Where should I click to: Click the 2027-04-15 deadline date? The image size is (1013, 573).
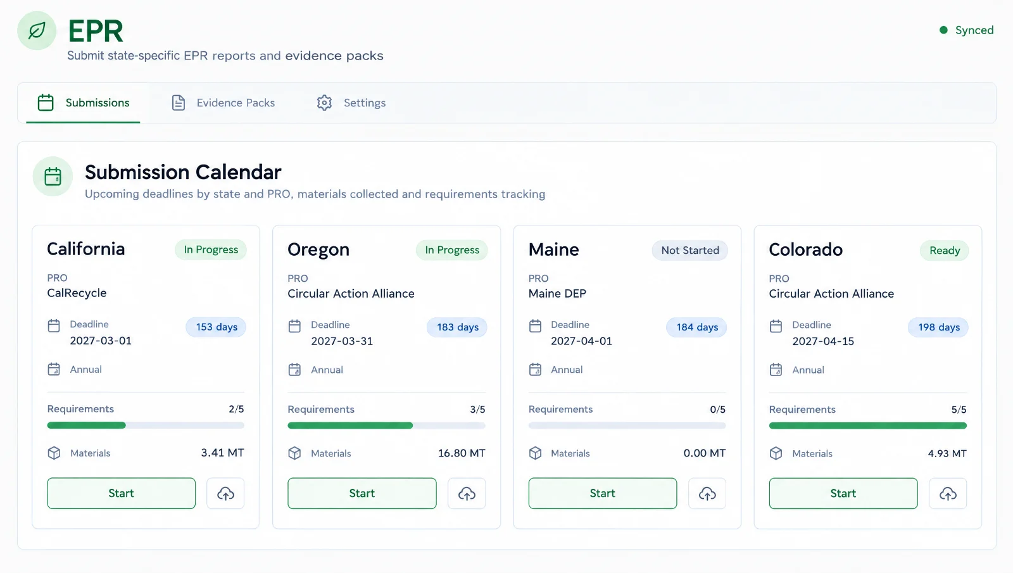coord(823,341)
